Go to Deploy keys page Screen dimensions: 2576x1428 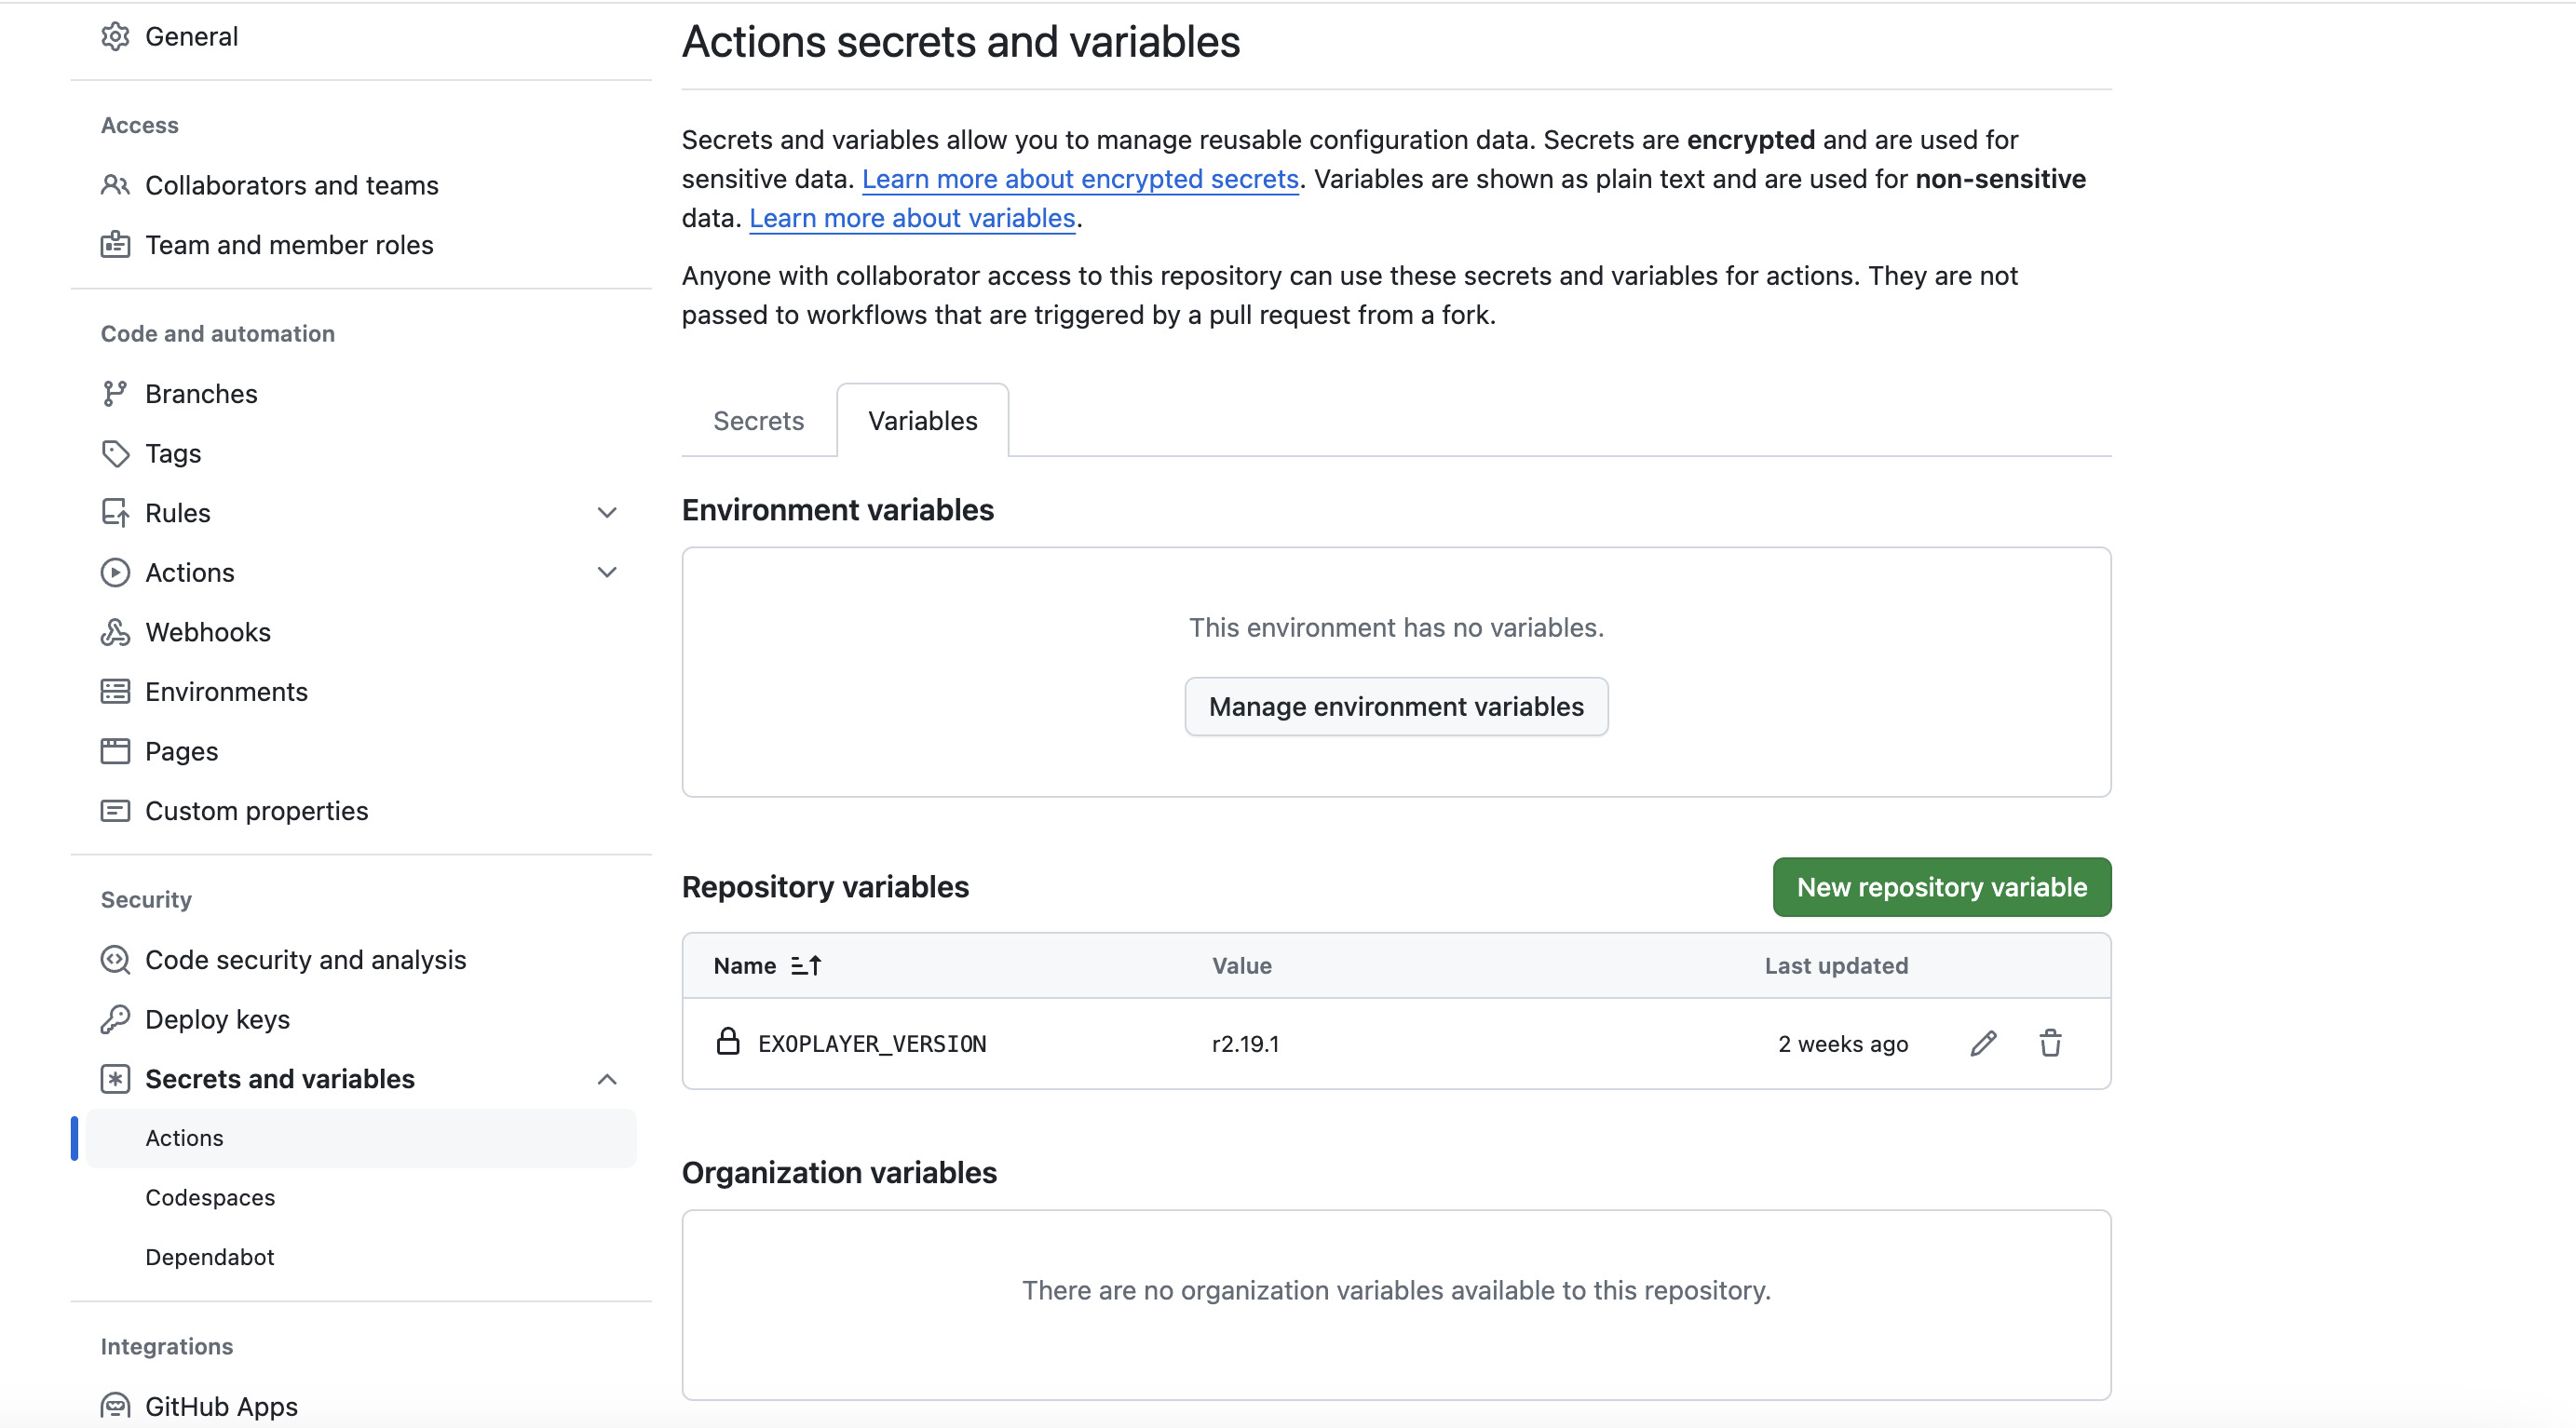pos(217,1019)
